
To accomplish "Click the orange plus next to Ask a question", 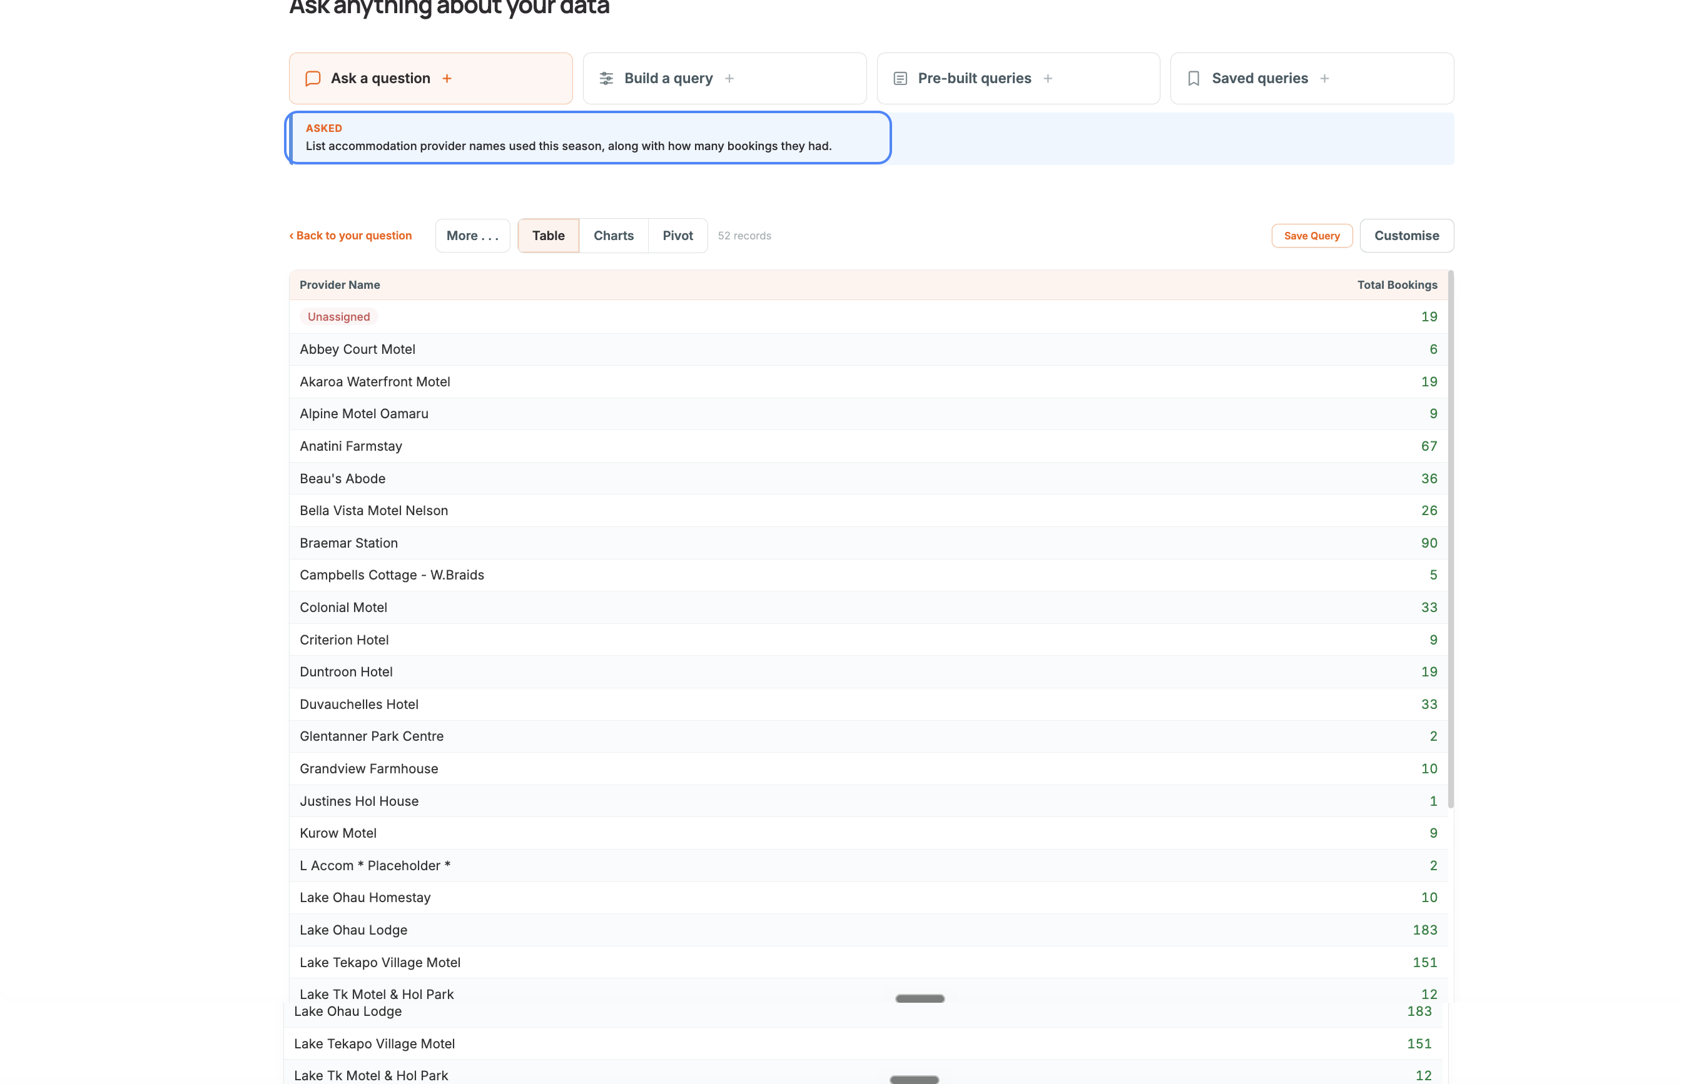I will pos(447,78).
